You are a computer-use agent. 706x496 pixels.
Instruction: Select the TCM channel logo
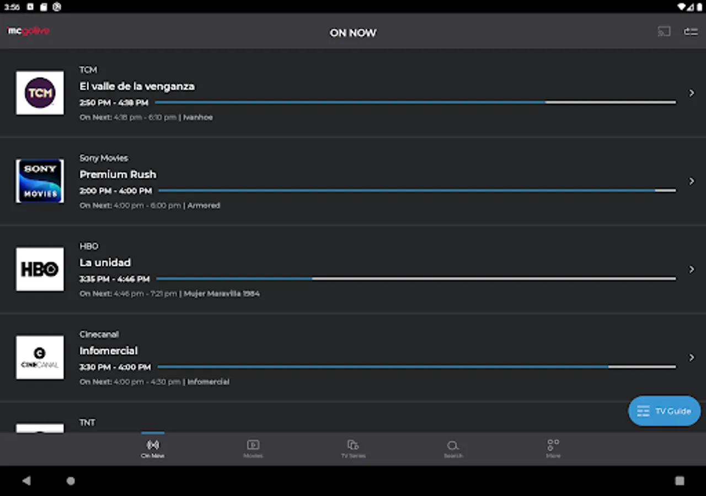pos(40,93)
